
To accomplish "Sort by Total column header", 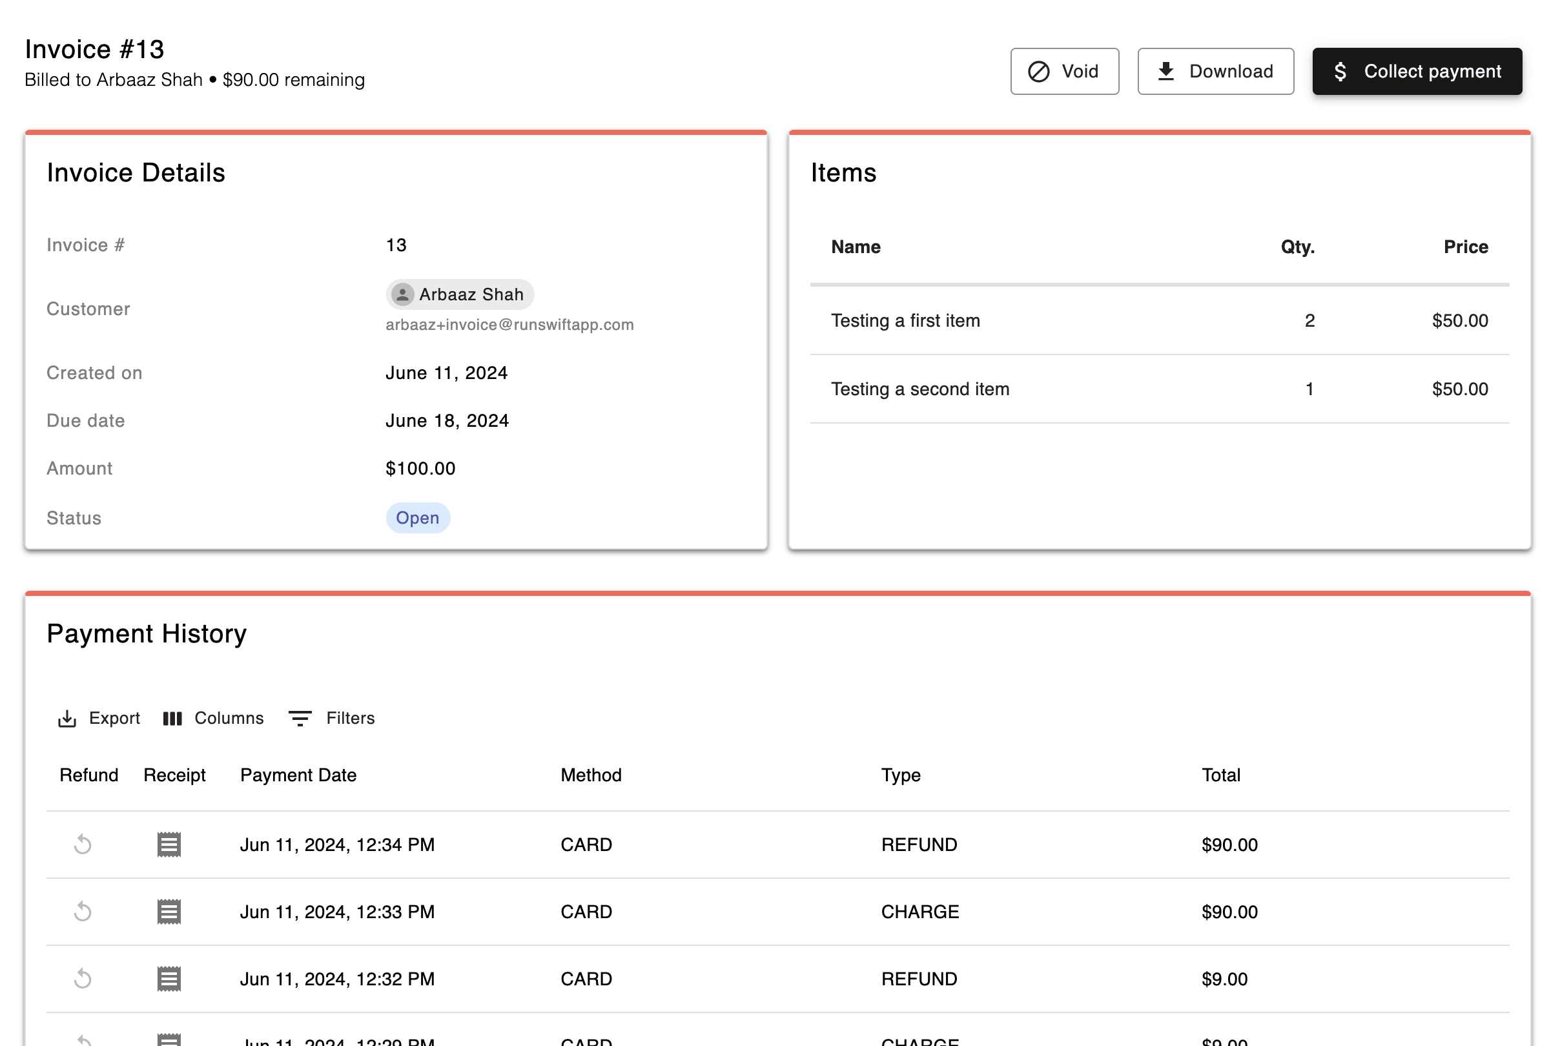I will [1220, 775].
